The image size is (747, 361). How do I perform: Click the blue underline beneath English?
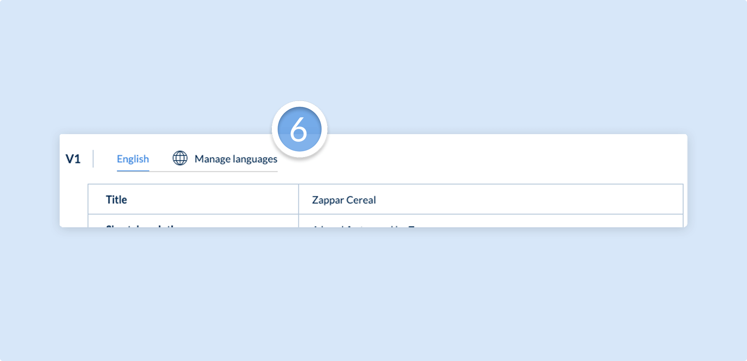click(133, 171)
